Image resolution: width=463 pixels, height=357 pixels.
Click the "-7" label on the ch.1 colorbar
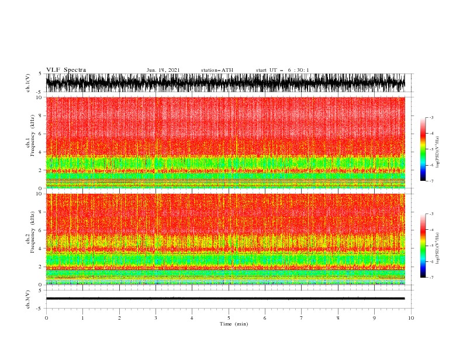(431, 181)
